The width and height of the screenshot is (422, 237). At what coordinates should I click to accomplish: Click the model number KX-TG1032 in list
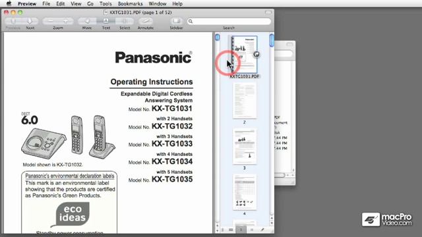pos(172,126)
